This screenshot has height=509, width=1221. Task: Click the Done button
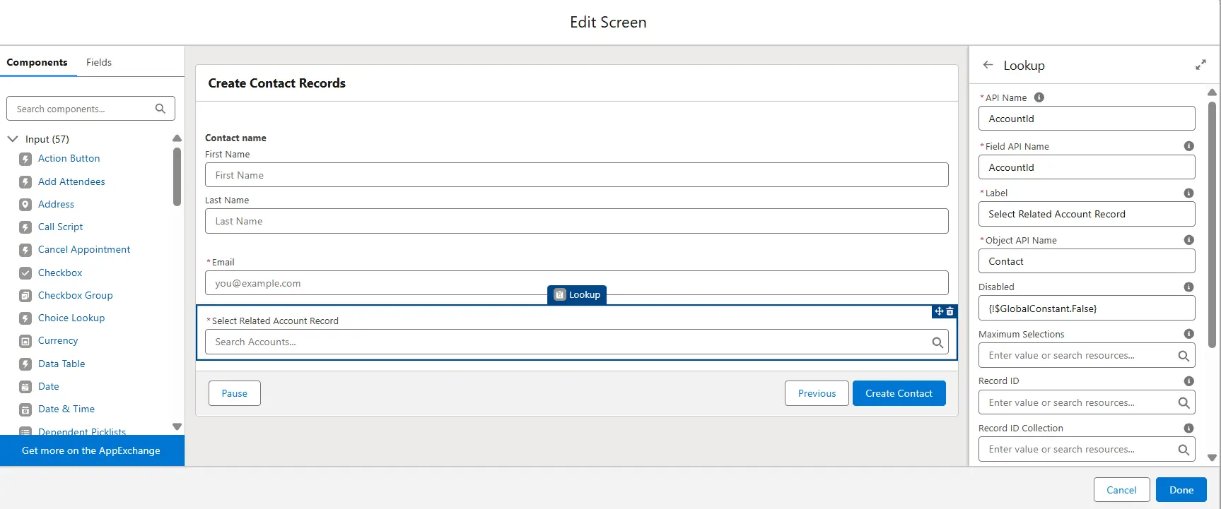point(1181,490)
